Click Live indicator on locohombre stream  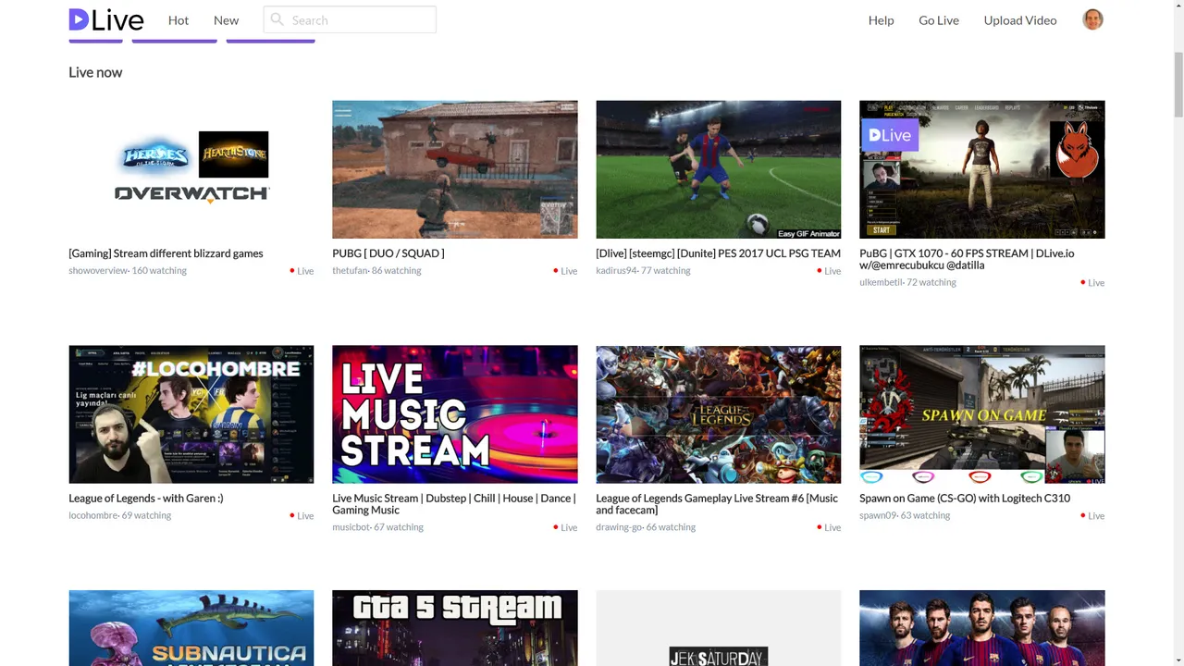[x=302, y=516]
